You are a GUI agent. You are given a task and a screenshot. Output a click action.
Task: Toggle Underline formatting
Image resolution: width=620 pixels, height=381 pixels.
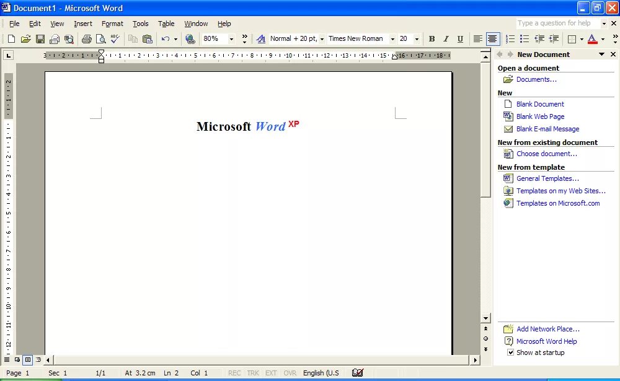coord(460,39)
